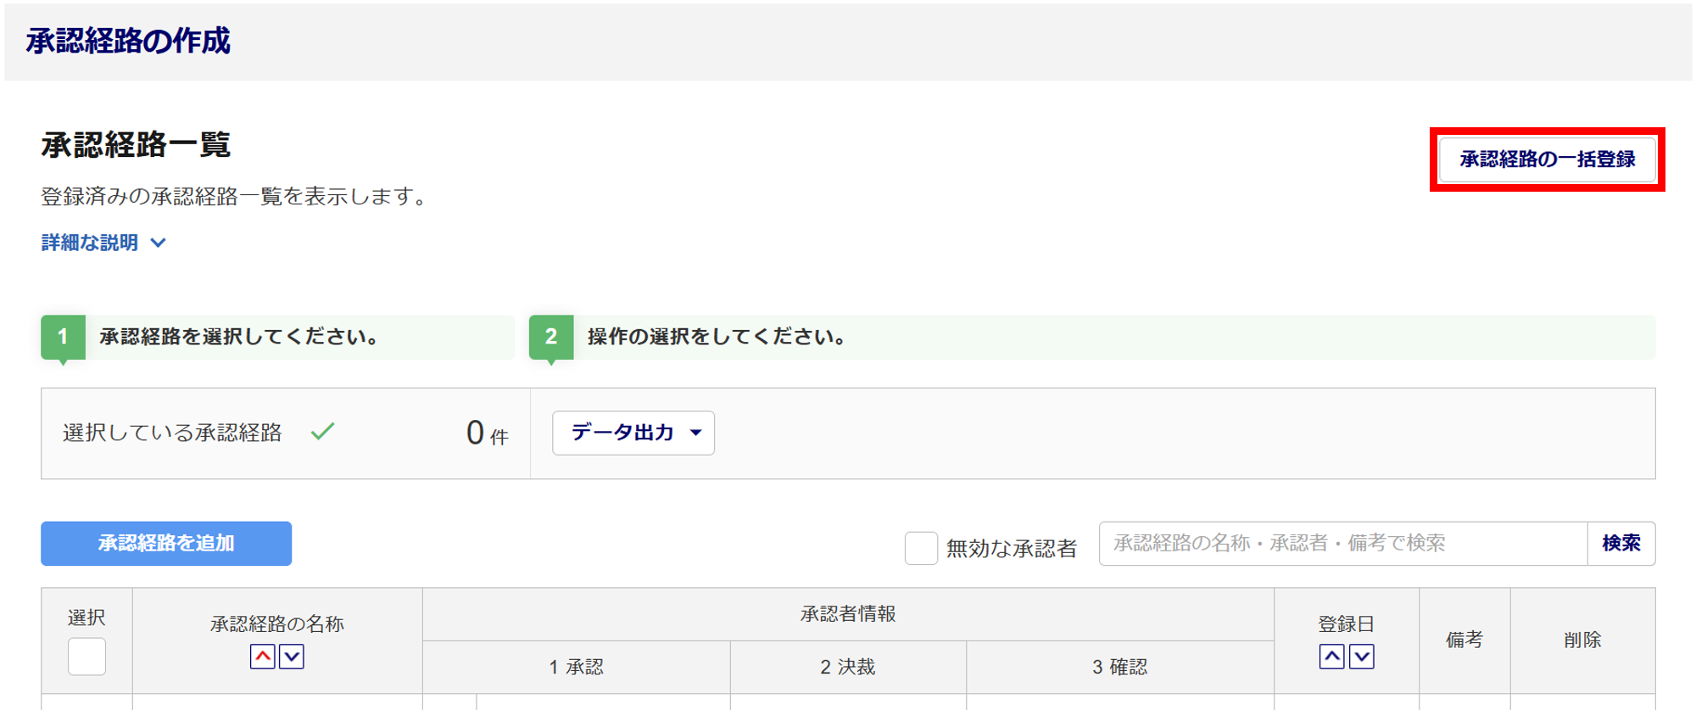The width and height of the screenshot is (1696, 710).
Task: Focus the 承認経路の名称・承認者・備考 search field
Action: pyautogui.click(x=1342, y=544)
